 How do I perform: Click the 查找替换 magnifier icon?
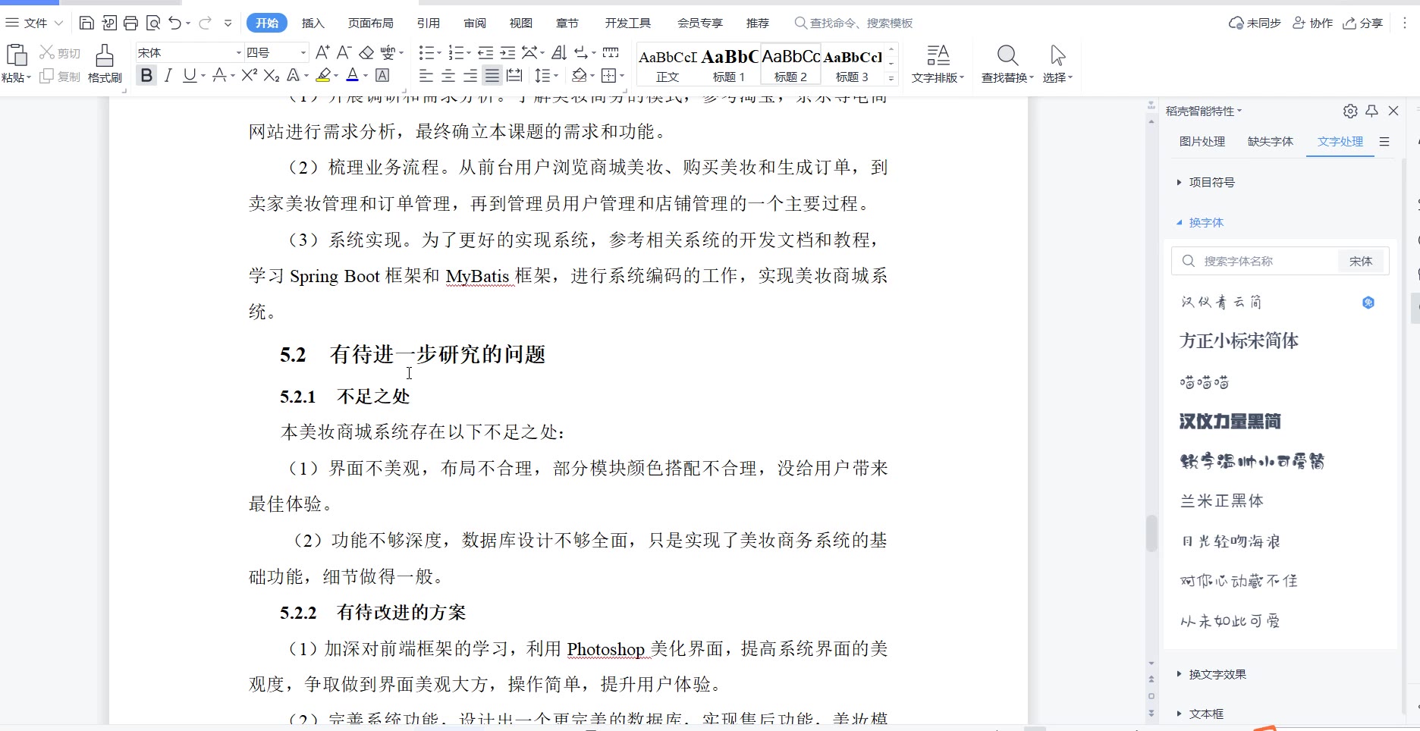(1007, 55)
